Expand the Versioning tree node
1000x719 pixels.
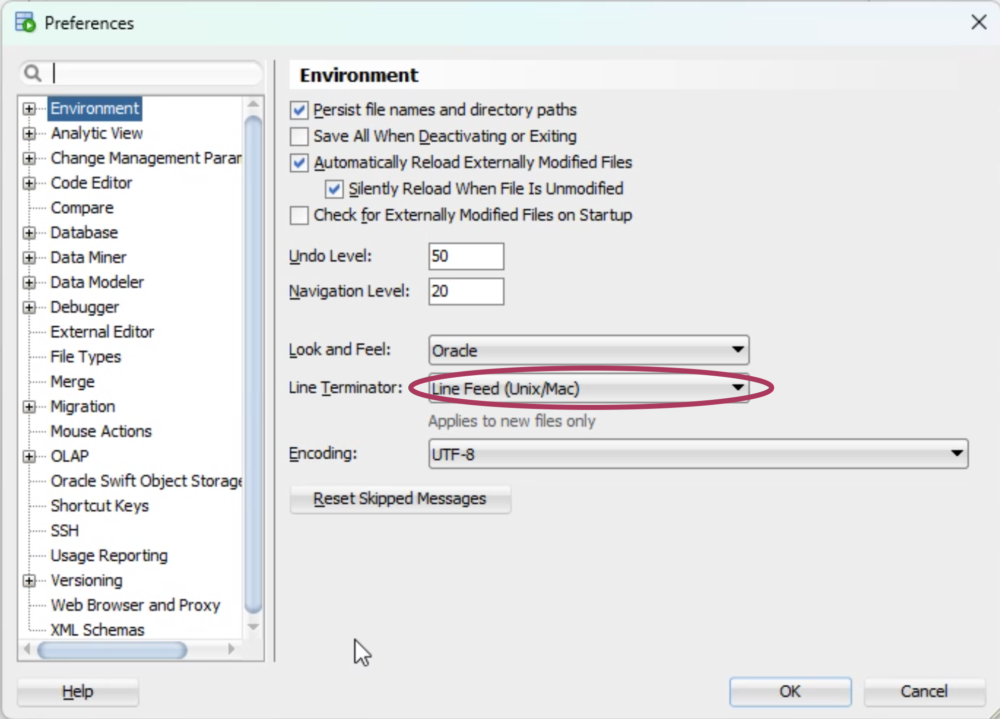tap(29, 581)
